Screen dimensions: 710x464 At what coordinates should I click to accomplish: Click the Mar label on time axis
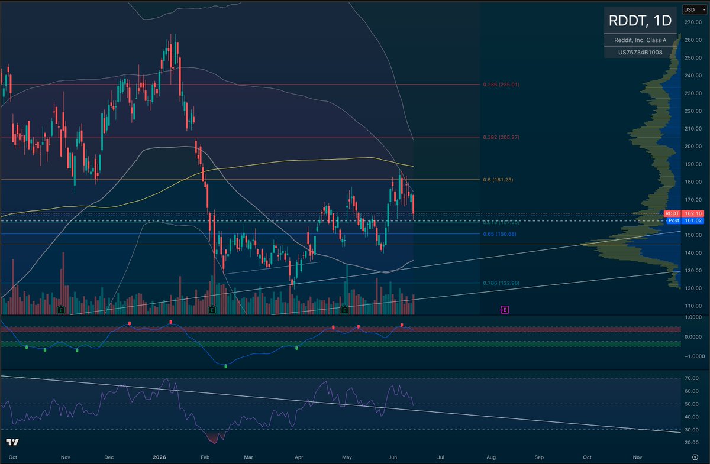tap(249, 457)
